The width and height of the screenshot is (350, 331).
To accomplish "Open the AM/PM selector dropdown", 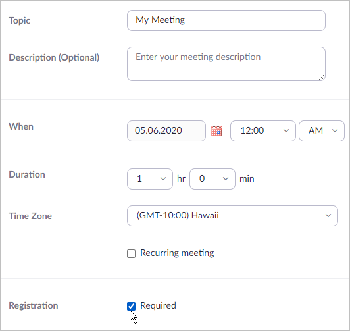I will [x=322, y=131].
